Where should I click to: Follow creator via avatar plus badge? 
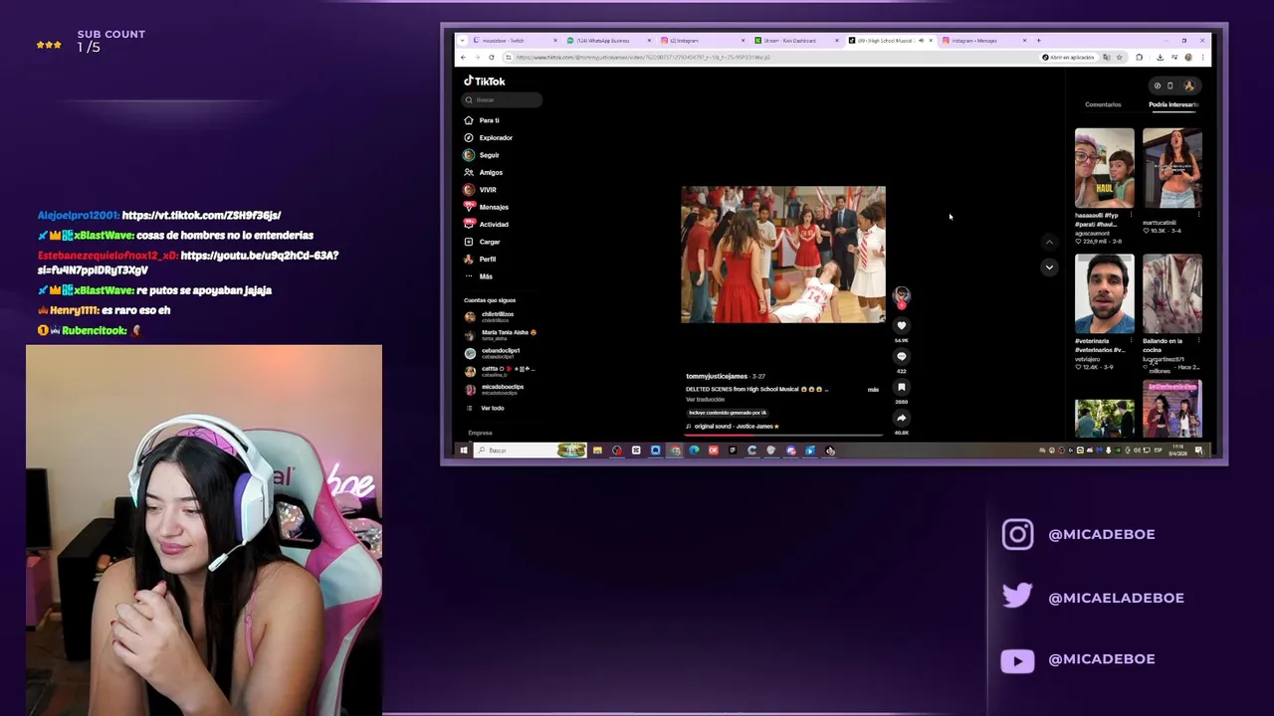click(x=902, y=305)
